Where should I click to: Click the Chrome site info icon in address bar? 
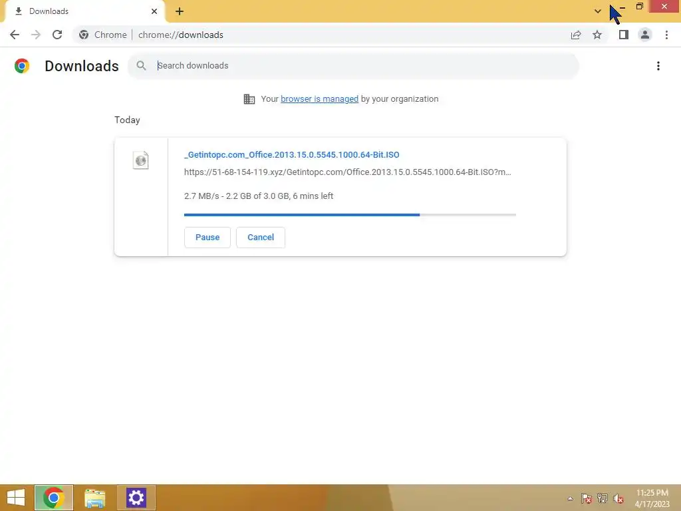coord(84,35)
